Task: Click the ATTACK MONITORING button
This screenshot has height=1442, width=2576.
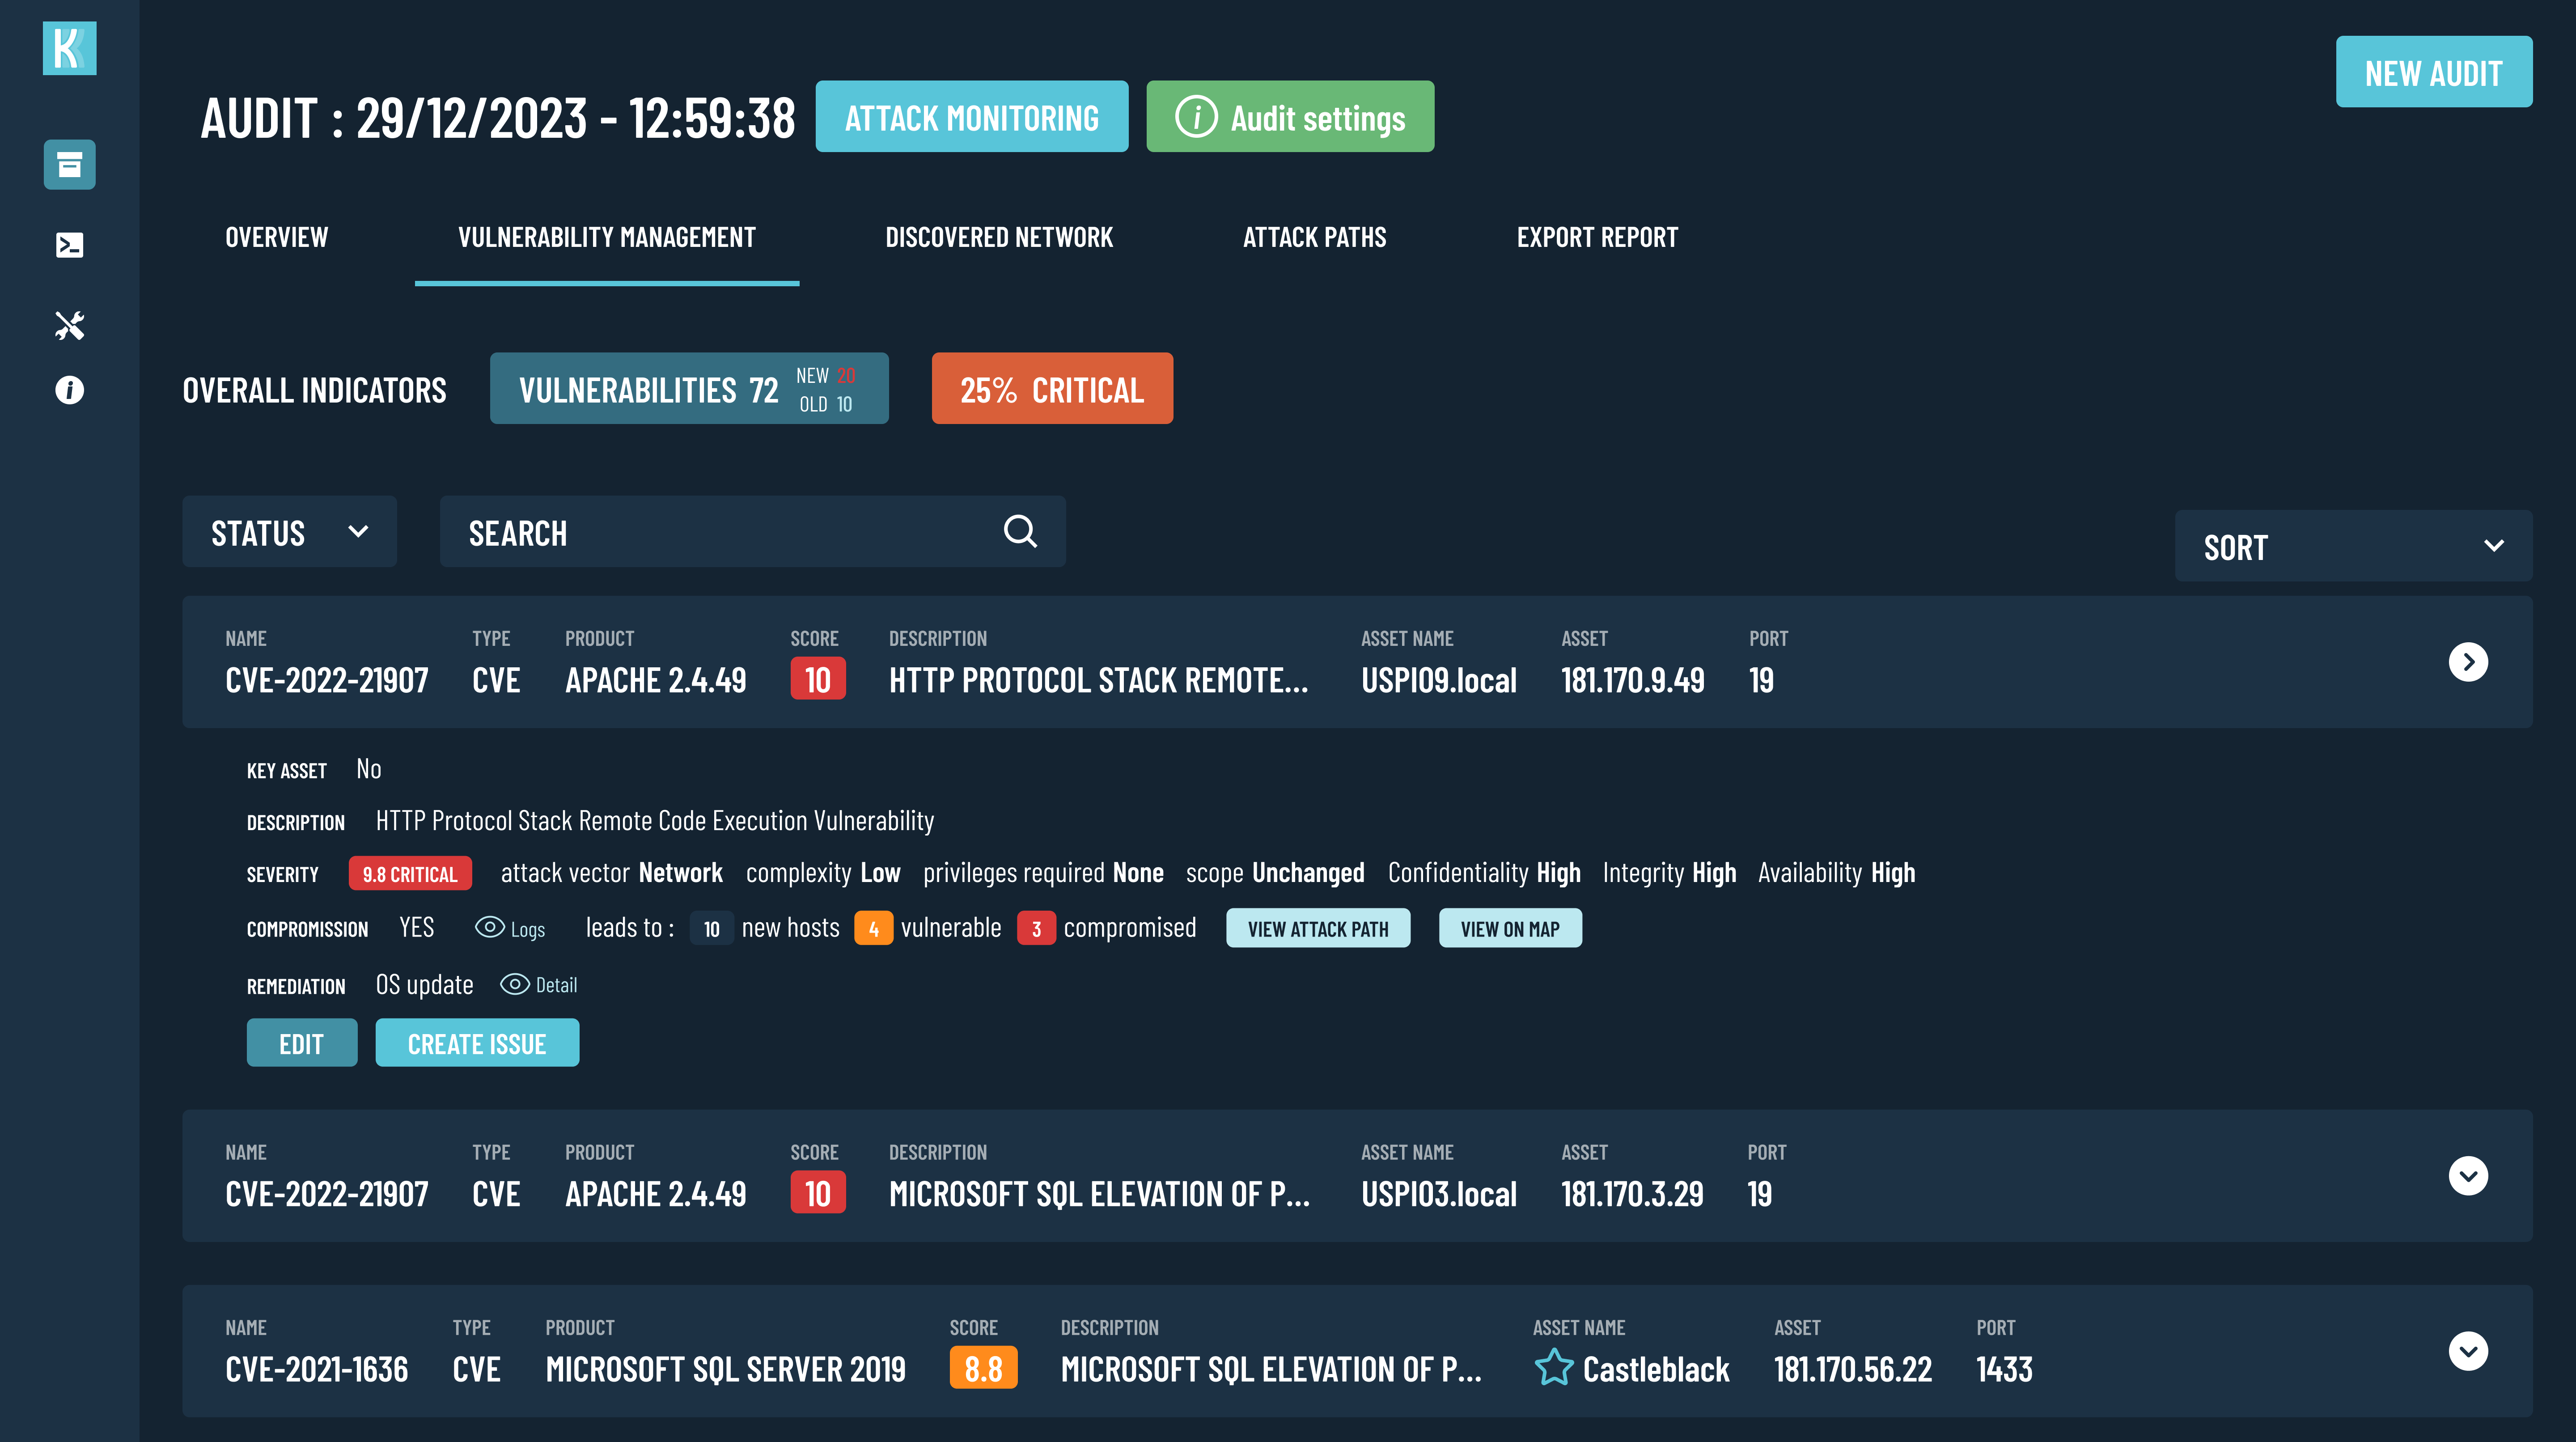Action: [971, 117]
